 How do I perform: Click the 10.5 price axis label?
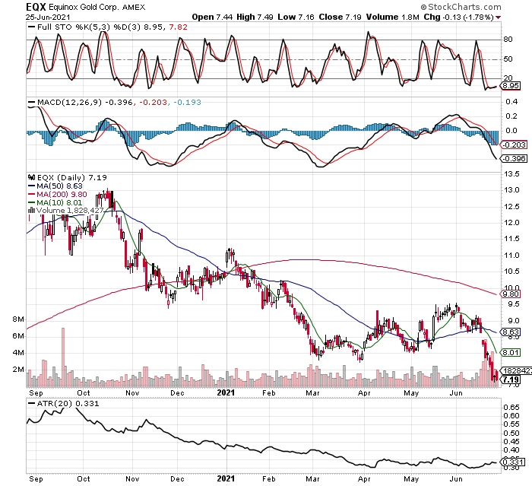(511, 272)
